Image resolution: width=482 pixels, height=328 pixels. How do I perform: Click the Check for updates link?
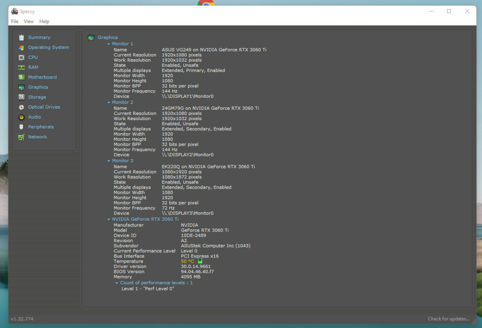coord(448,319)
